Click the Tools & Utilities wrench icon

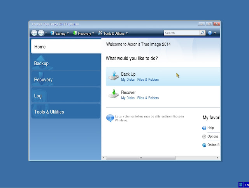click(x=100, y=33)
